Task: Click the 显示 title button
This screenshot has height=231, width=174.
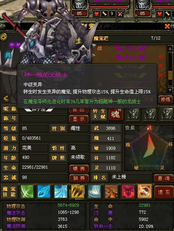Action: 79,119
